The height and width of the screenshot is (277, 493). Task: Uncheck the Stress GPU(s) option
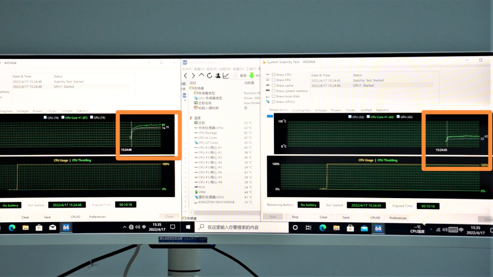[x=273, y=102]
